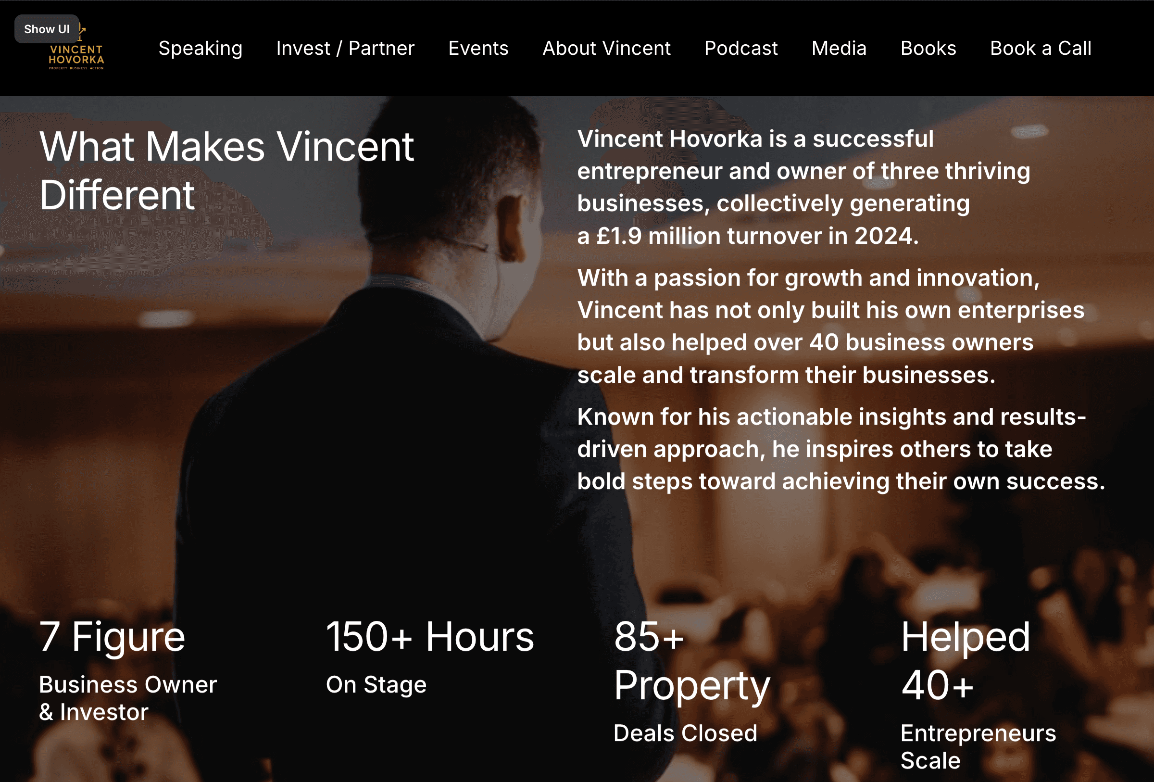Click the Deals Closed caption
Screen dimensions: 1154x782
pos(685,733)
